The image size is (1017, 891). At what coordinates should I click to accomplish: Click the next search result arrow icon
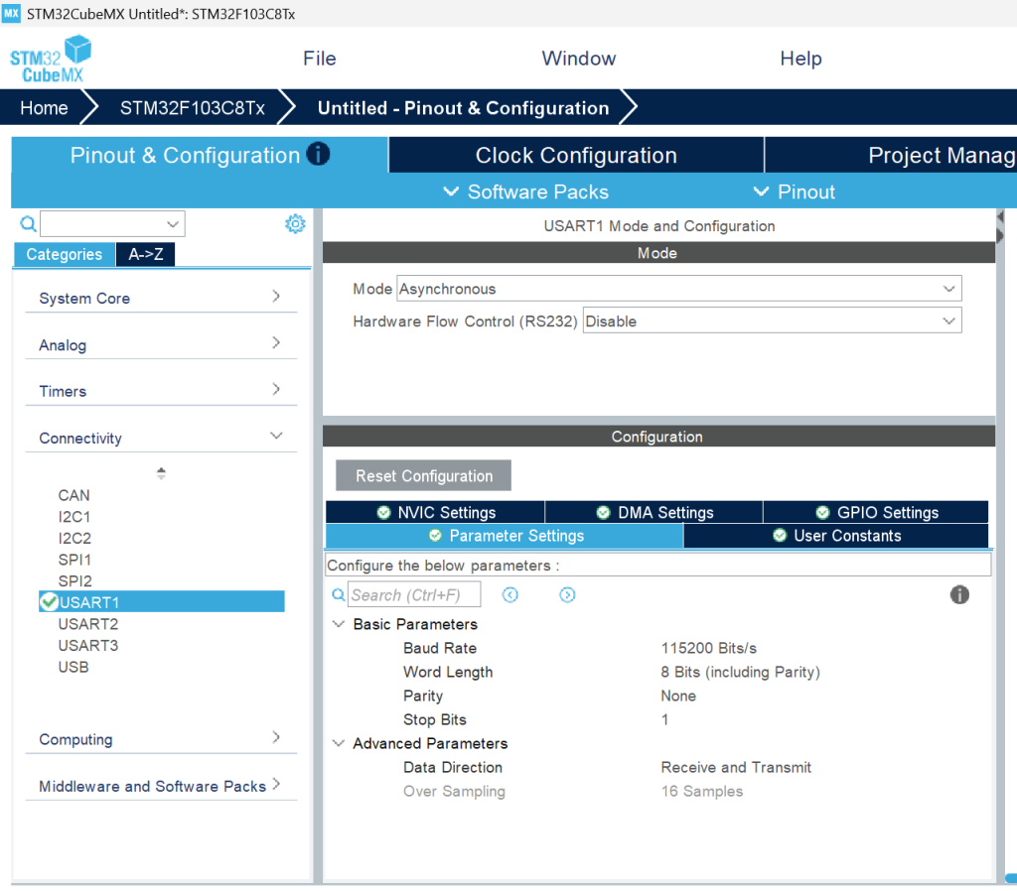[567, 595]
